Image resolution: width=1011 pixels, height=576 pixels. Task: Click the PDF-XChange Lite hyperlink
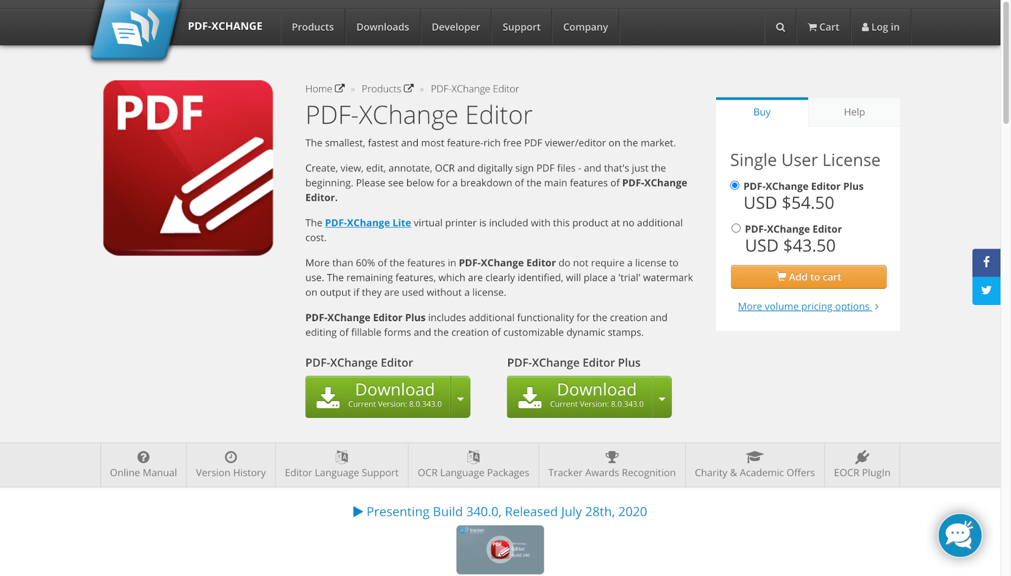[x=368, y=223]
